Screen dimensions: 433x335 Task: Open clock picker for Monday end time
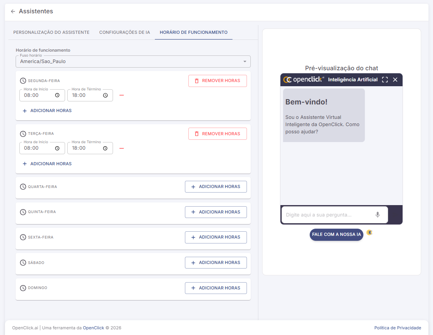(x=105, y=95)
